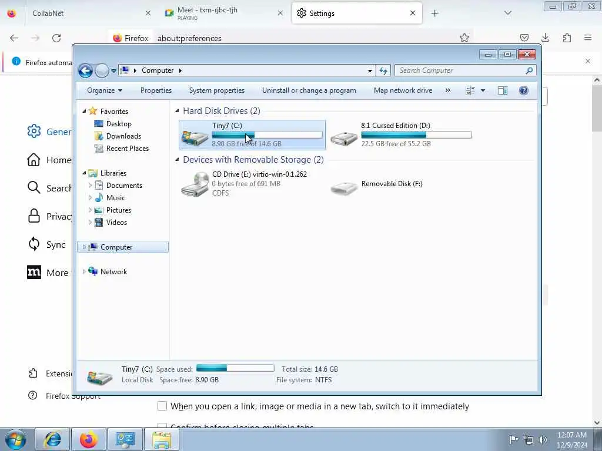Collapse the Hard Disk Drives group
The image size is (602, 451).
[x=177, y=111]
